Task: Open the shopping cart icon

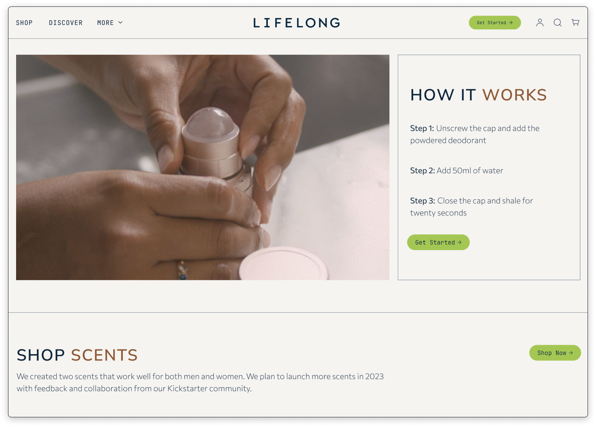Action: point(575,23)
